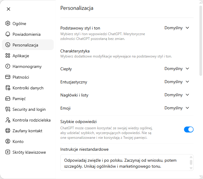
Task: Expand the Ciepły Domyślny dropdown
Action: [177, 69]
